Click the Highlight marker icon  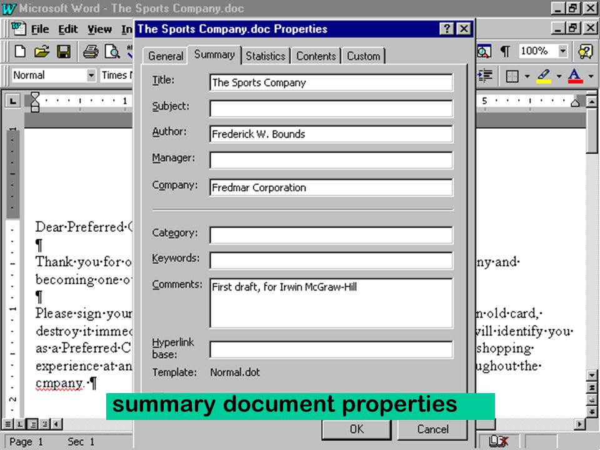coord(544,76)
